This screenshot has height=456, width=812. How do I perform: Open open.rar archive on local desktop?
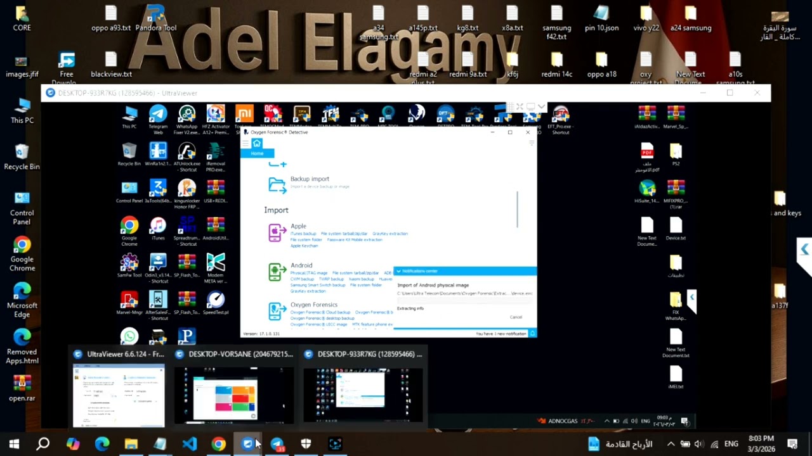point(22,389)
